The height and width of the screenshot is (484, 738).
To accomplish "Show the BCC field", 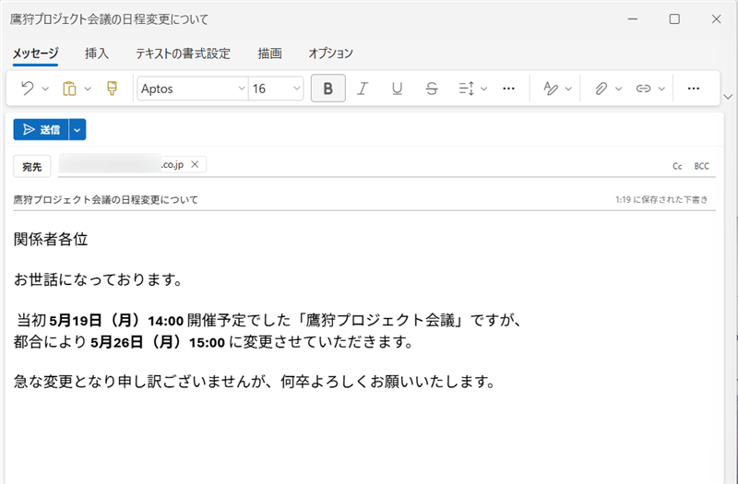I will pyautogui.click(x=702, y=166).
